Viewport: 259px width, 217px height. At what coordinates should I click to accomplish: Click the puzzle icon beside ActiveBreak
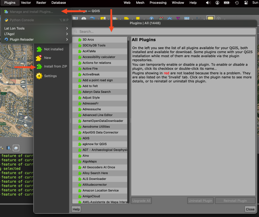pyautogui.click(x=80, y=74)
